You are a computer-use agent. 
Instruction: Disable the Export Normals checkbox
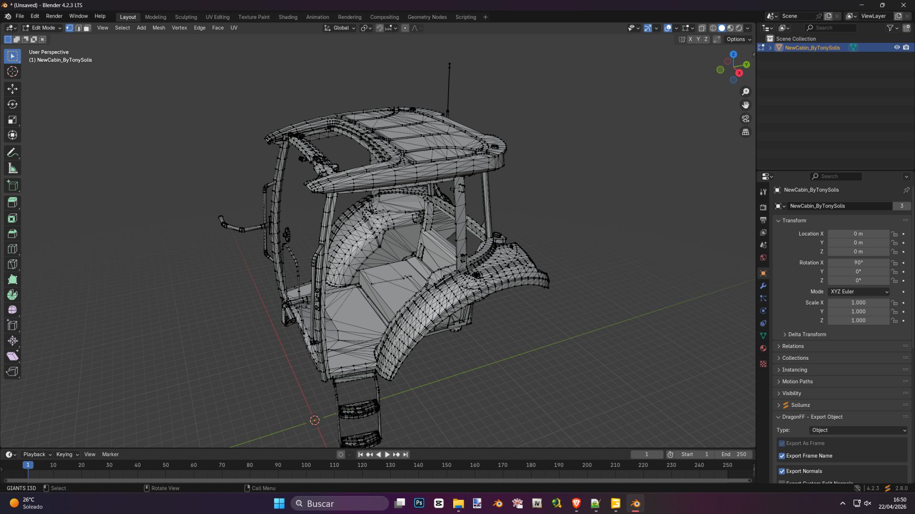pyautogui.click(x=782, y=471)
